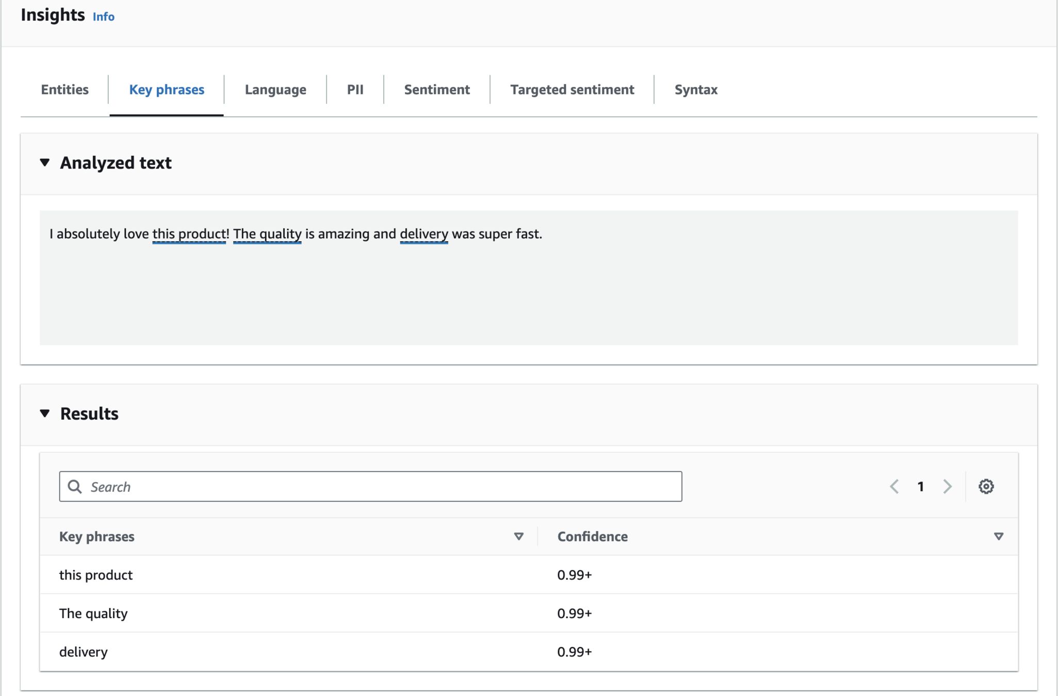Screen dimensions: 1058x696
Task: Switch to the Entities tab
Action: (64, 90)
